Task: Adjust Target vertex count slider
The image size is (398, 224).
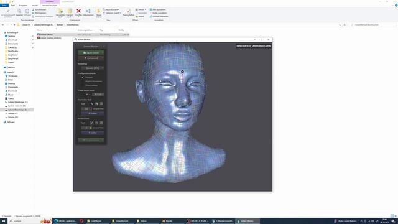Action: [x=86, y=94]
